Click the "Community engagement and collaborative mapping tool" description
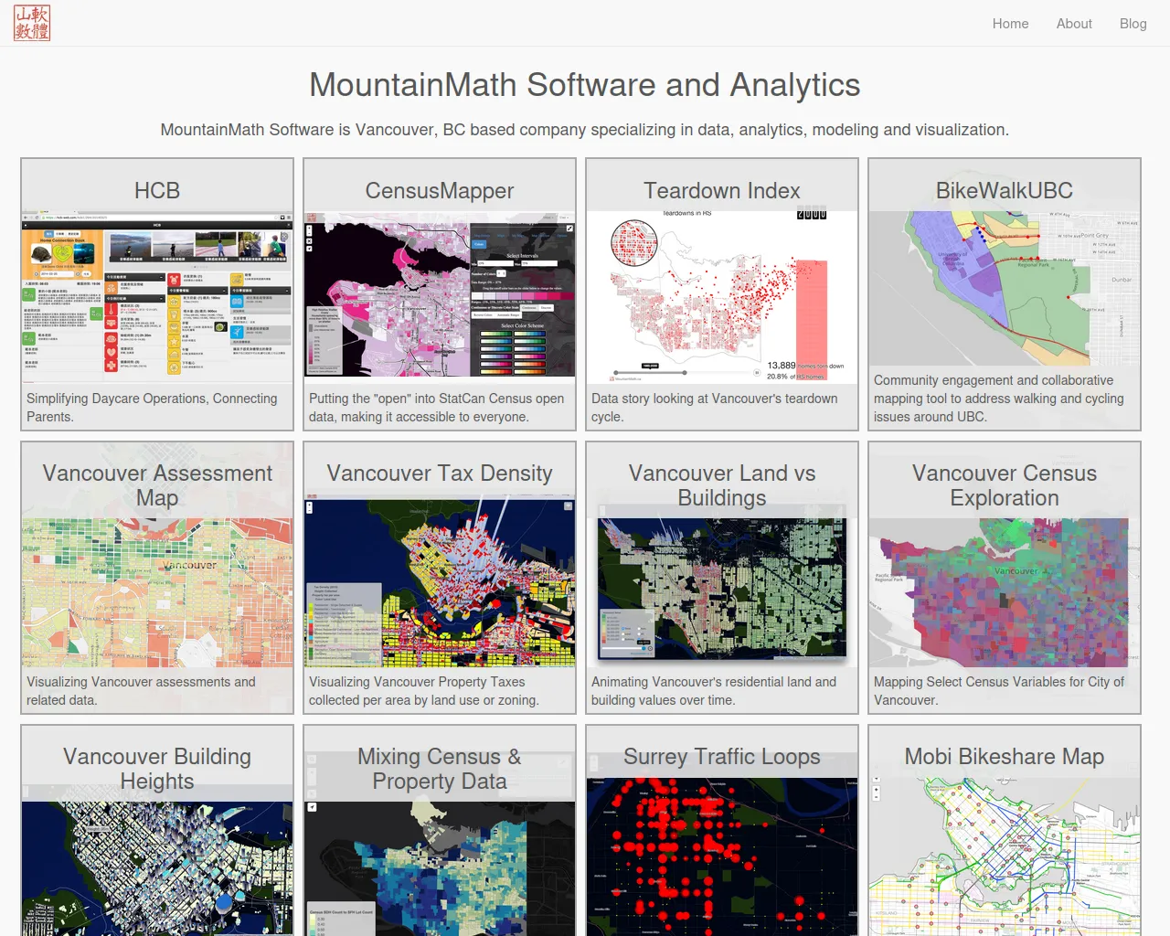This screenshot has width=1170, height=936. tap(999, 399)
